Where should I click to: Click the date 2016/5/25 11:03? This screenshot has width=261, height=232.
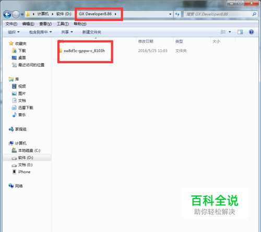point(153,51)
